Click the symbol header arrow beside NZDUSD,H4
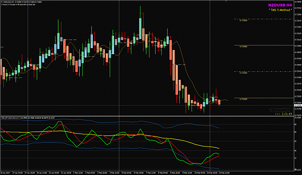Viewport: 302px width, 175px height. click(x=2, y=2)
